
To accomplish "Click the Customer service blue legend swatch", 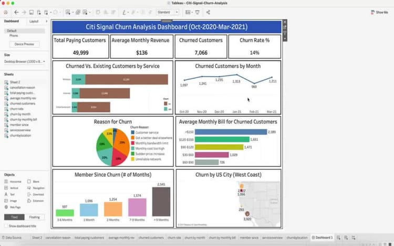I will click(x=133, y=132).
